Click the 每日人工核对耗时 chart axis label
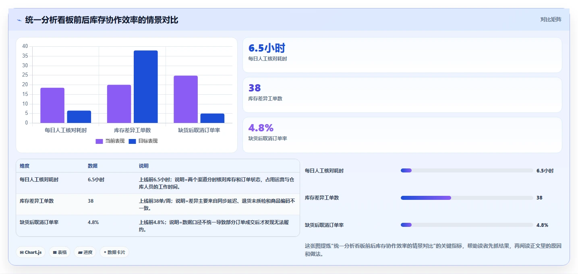The height and width of the screenshot is (274, 578). pyautogui.click(x=66, y=130)
